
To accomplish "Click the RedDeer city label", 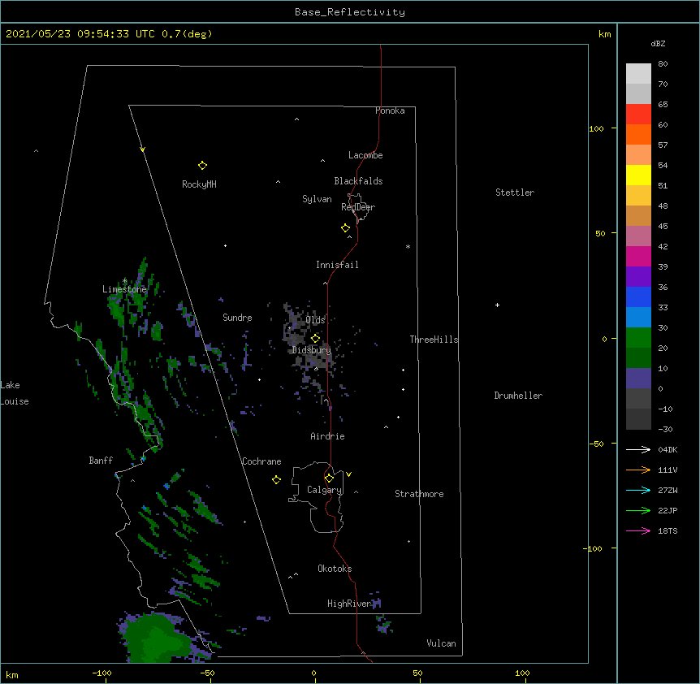I will (x=358, y=207).
